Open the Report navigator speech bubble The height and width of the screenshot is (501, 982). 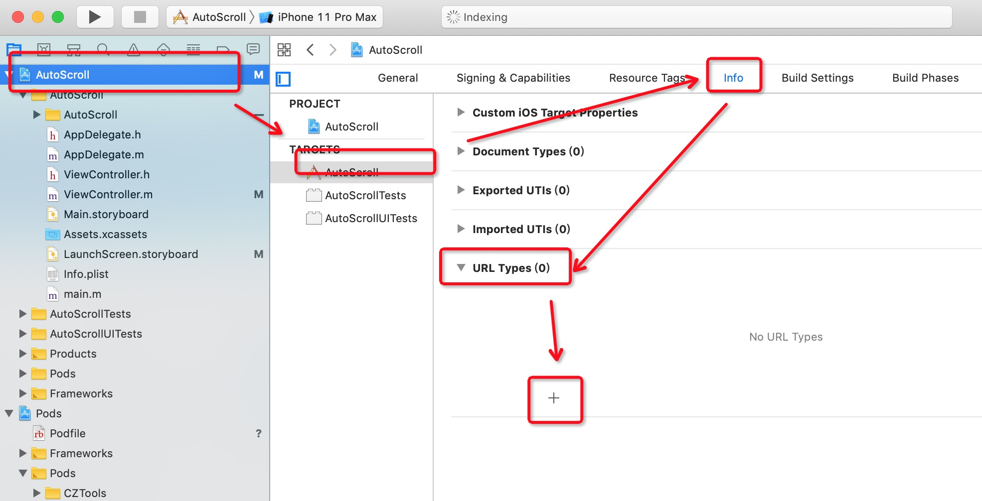click(253, 49)
